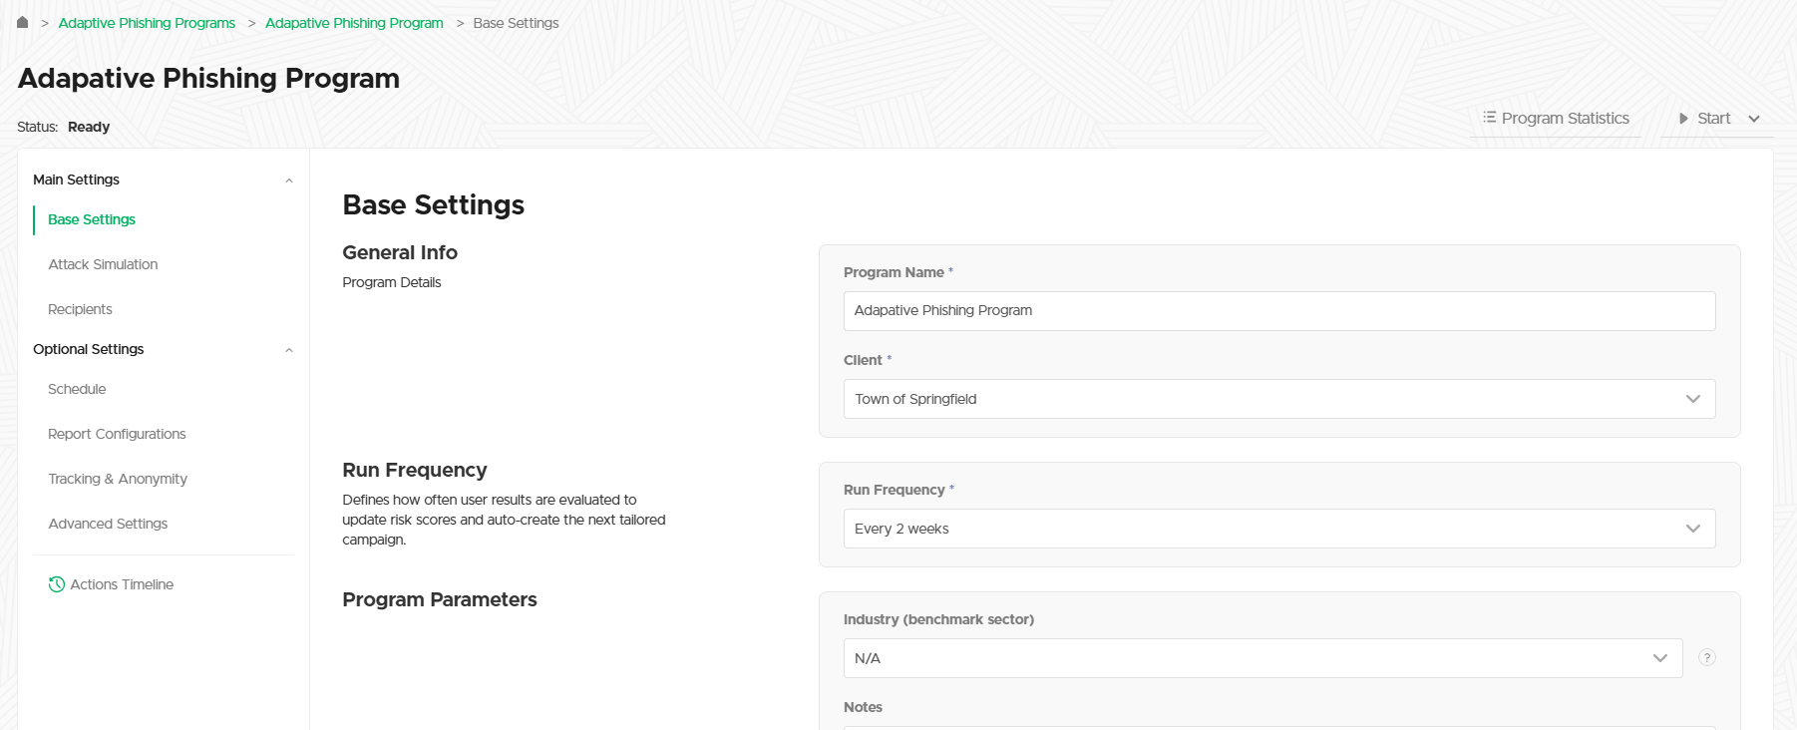
Task: Open Report Configurations
Action: 117,434
